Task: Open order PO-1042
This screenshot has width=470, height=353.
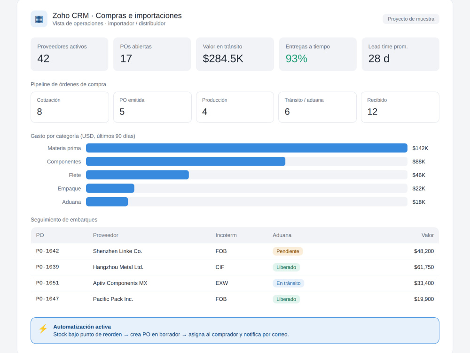Action: 47,251
